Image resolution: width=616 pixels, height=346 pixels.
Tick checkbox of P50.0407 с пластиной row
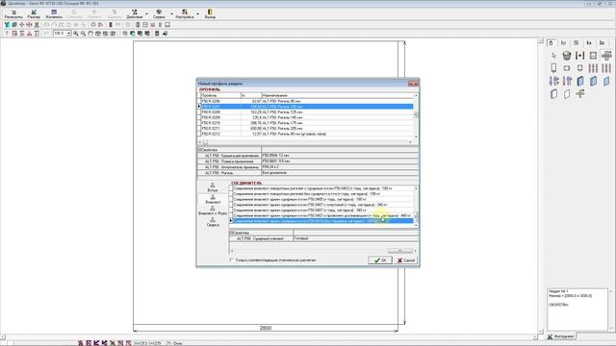click(x=231, y=205)
